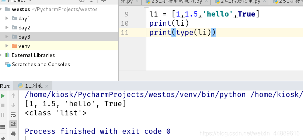Screen dimensions: 303x140
Task: Click the True keyword in editor
Action: [x=247, y=14]
